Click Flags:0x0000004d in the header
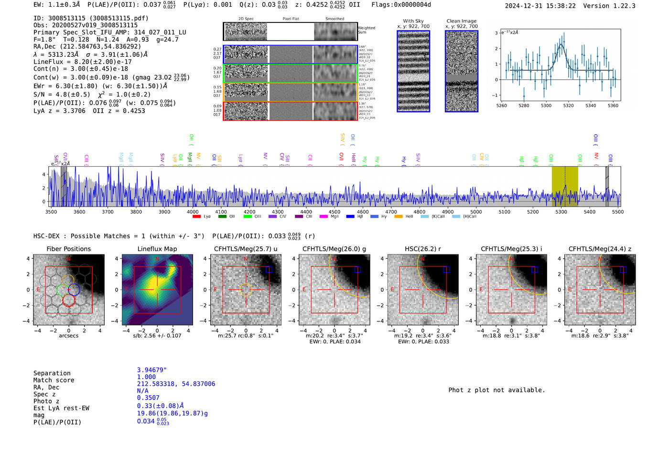 pyautogui.click(x=401, y=5)
